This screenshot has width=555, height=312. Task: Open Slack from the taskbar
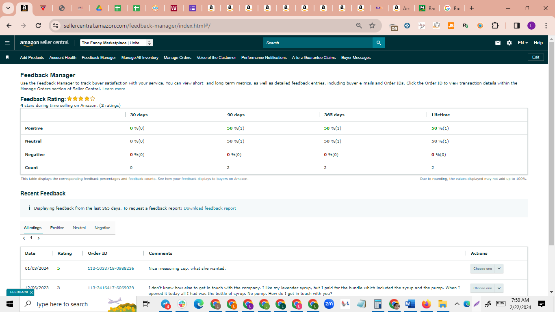click(182, 304)
